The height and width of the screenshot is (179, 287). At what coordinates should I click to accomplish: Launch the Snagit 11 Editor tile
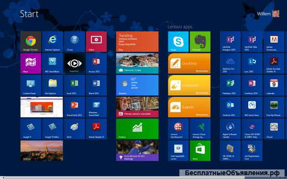point(53,129)
